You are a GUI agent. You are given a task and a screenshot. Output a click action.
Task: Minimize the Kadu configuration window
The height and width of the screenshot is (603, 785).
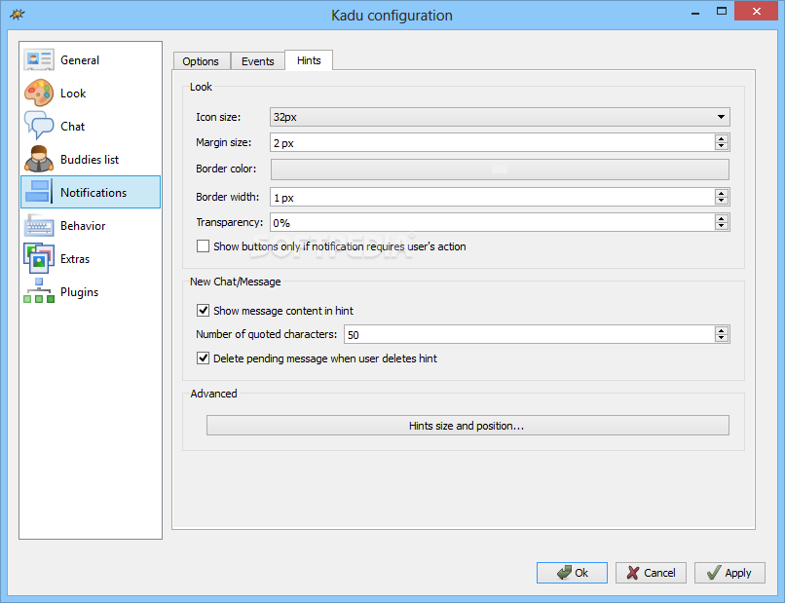pyautogui.click(x=694, y=12)
